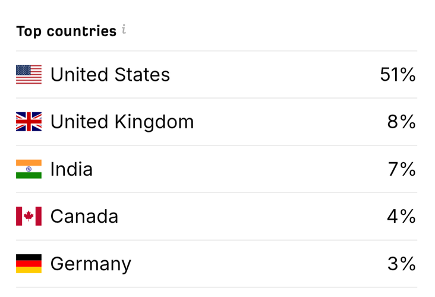Click the Top countries heading
The image size is (435, 297).
pos(66,31)
